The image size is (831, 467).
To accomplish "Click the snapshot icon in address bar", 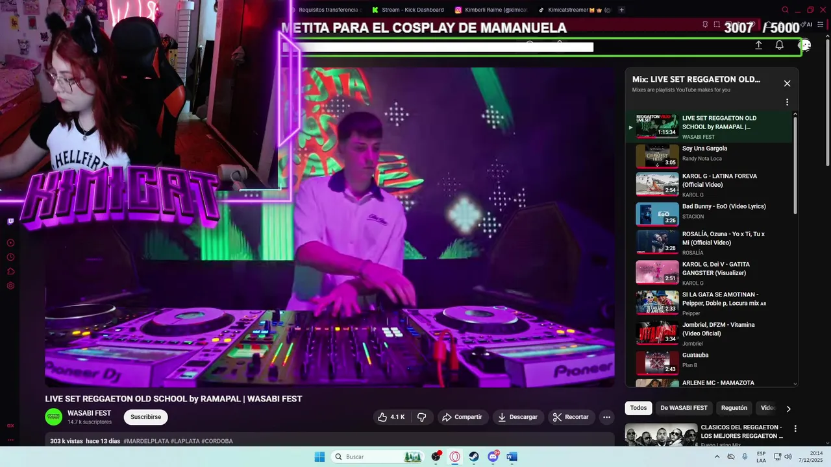I will point(717,25).
